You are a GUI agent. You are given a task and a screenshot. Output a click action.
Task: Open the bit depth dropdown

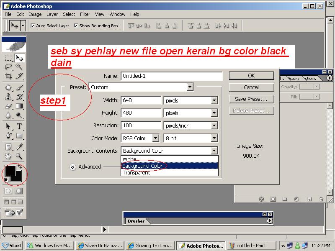pos(214,138)
